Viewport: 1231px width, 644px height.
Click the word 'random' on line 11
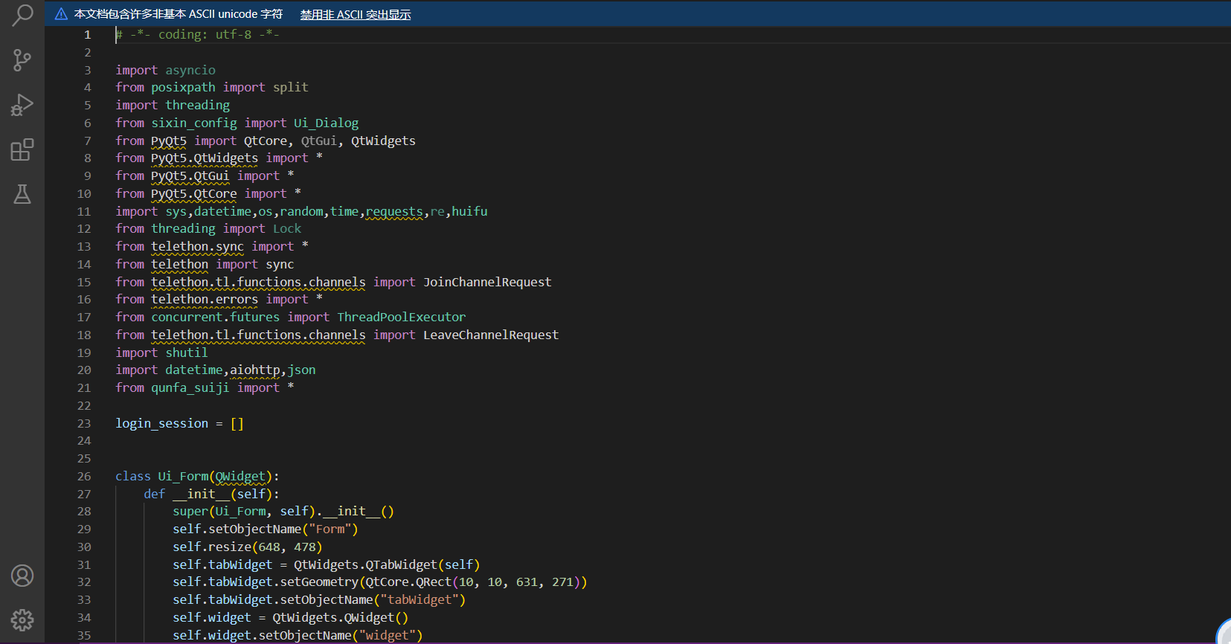[301, 211]
